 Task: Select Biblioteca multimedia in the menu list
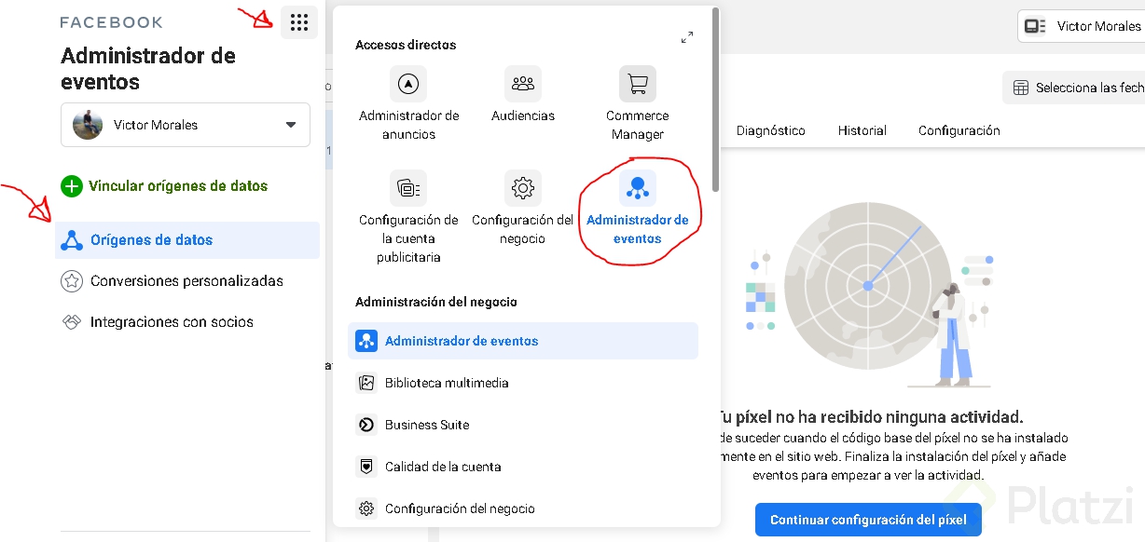(x=447, y=383)
